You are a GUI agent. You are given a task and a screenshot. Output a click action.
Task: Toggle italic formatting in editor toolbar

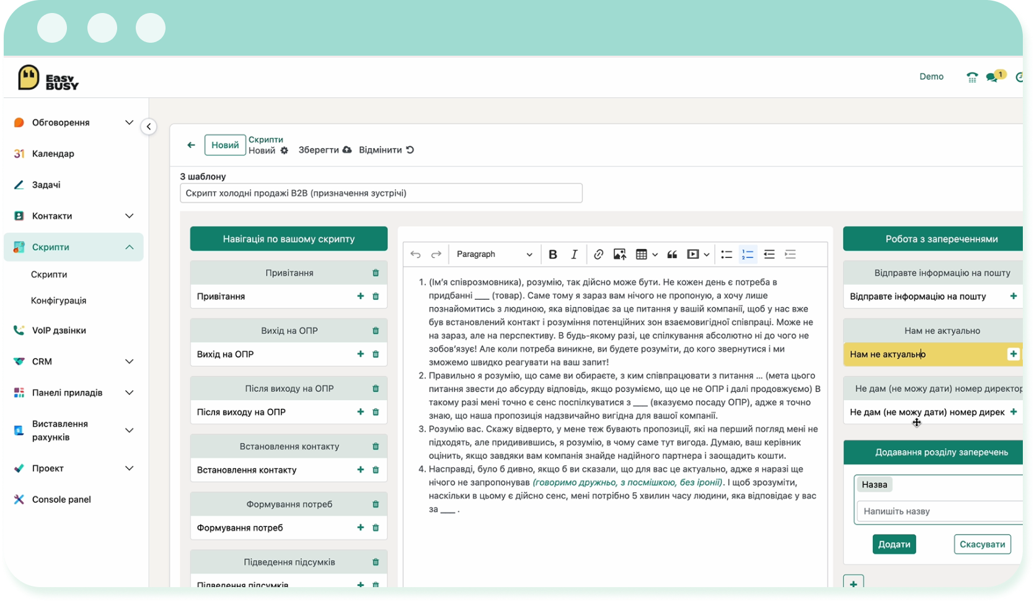[574, 255]
